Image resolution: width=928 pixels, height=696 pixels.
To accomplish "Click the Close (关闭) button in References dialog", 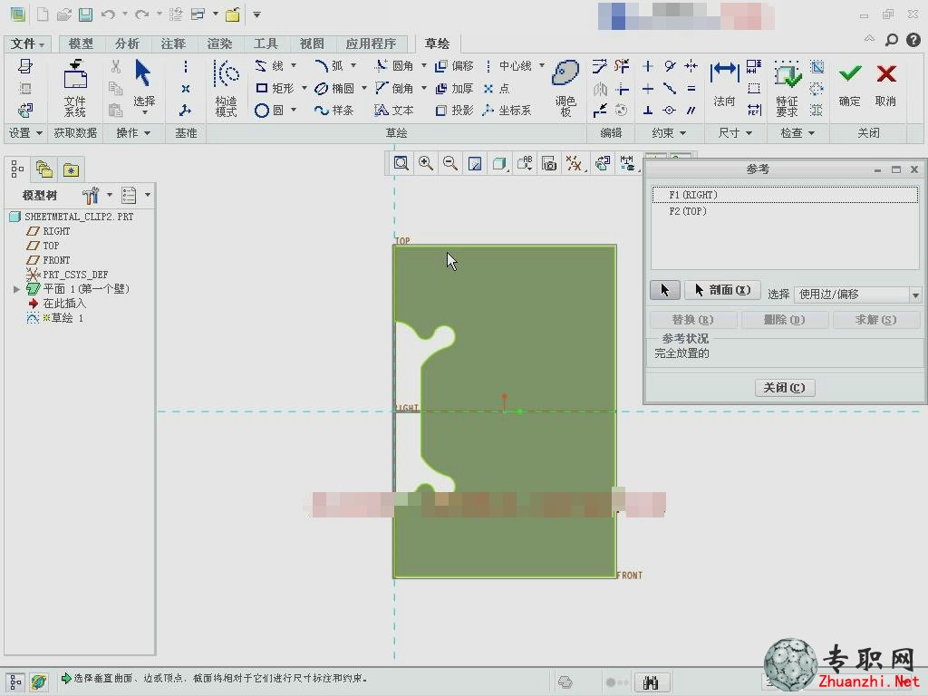I will coord(785,388).
